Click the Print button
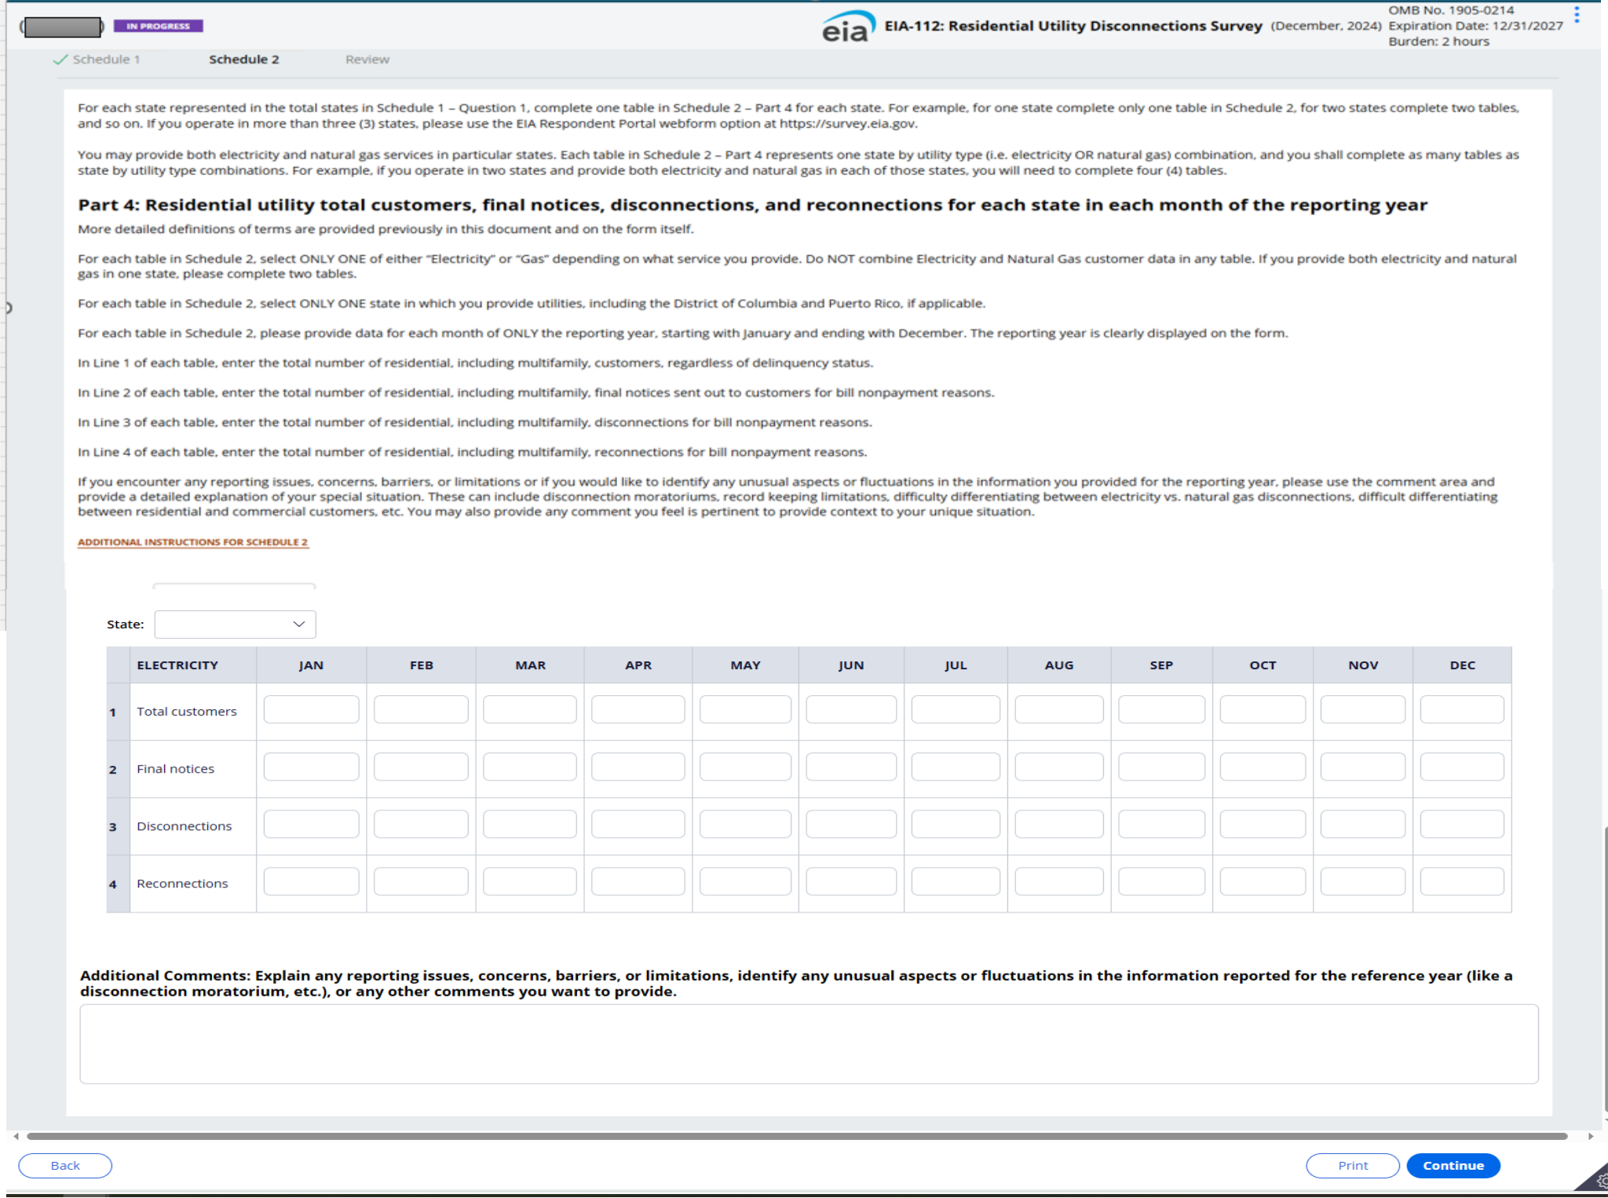 (x=1352, y=1166)
